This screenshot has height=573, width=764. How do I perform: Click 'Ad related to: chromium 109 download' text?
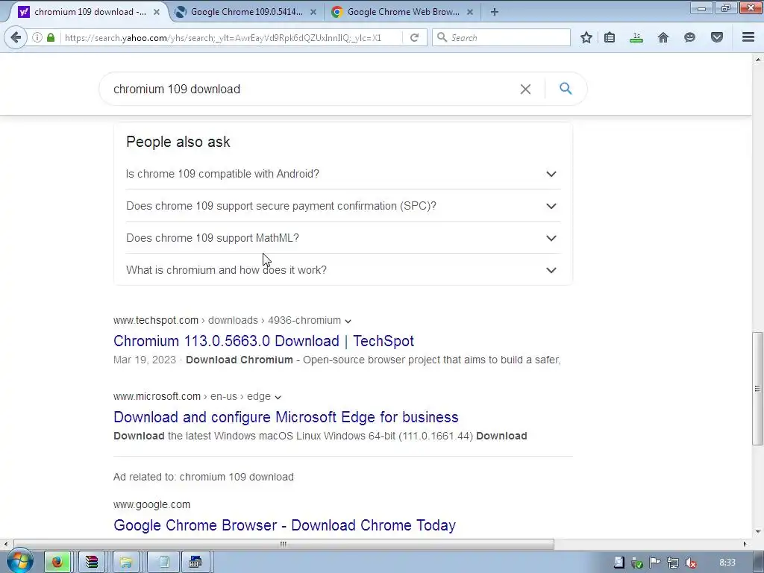(204, 477)
